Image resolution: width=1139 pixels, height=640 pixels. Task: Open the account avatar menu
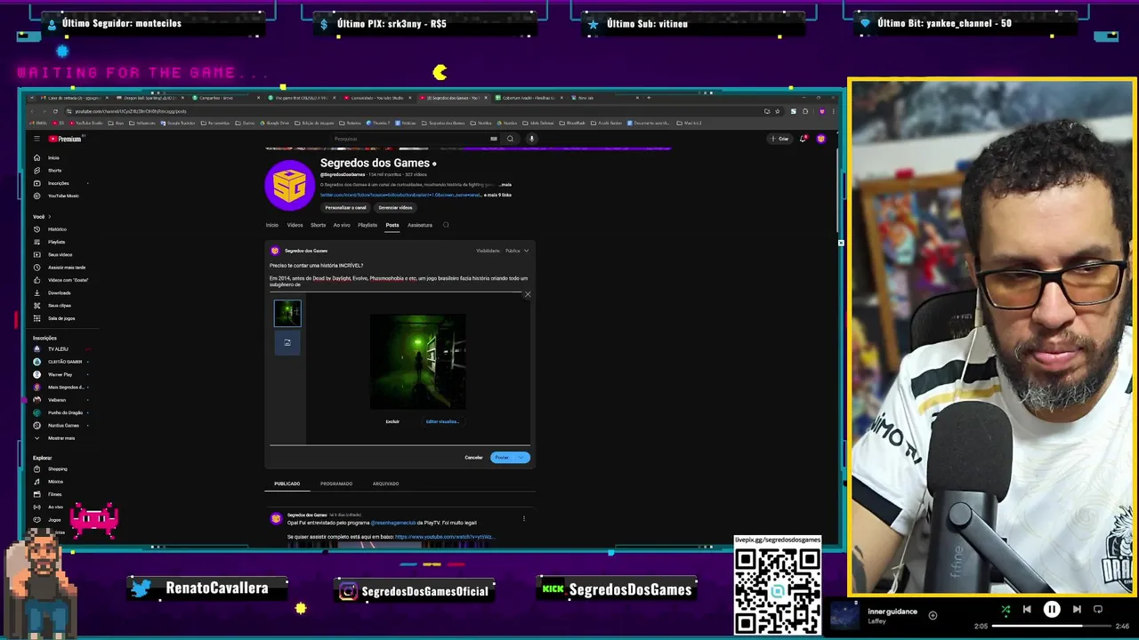[820, 139]
